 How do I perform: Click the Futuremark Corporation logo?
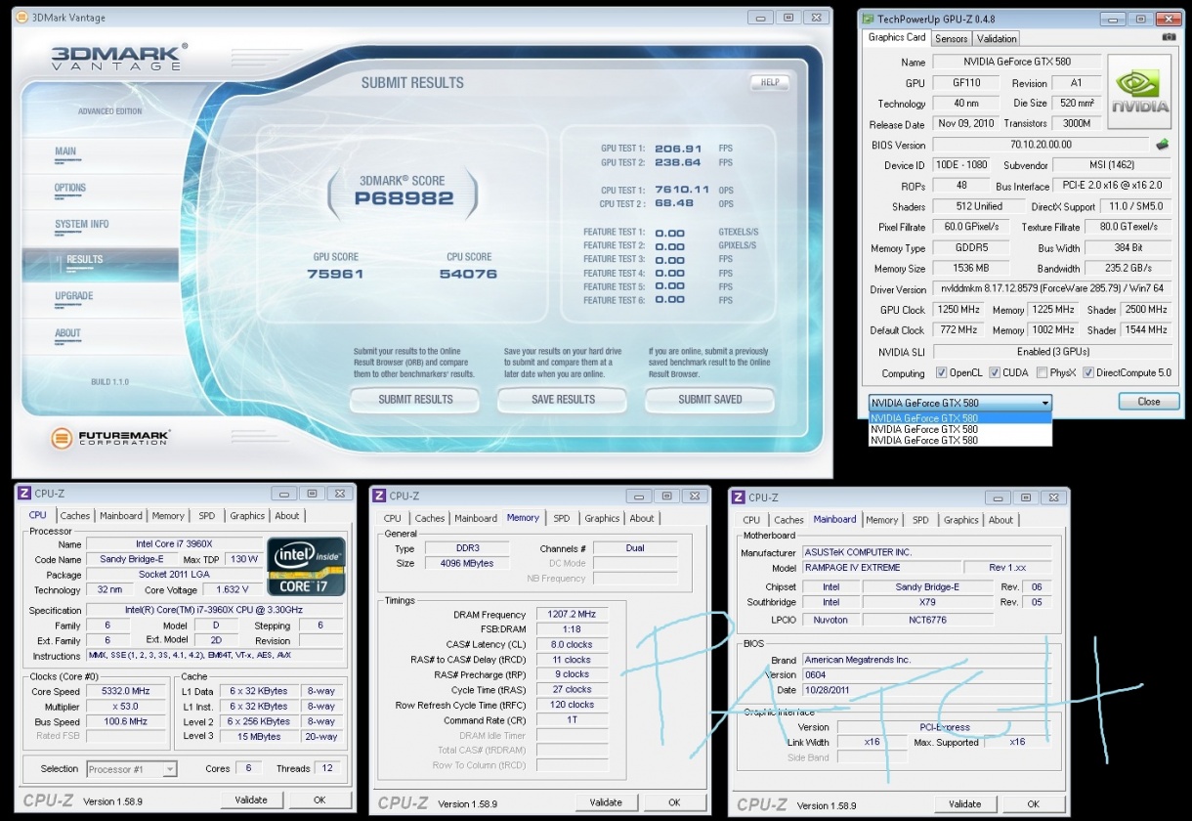click(111, 438)
